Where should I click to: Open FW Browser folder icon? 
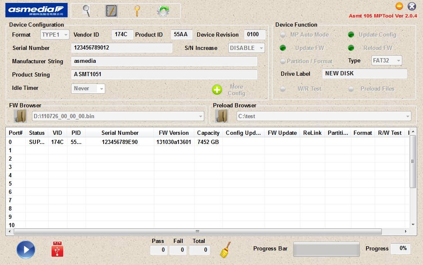(x=20, y=116)
